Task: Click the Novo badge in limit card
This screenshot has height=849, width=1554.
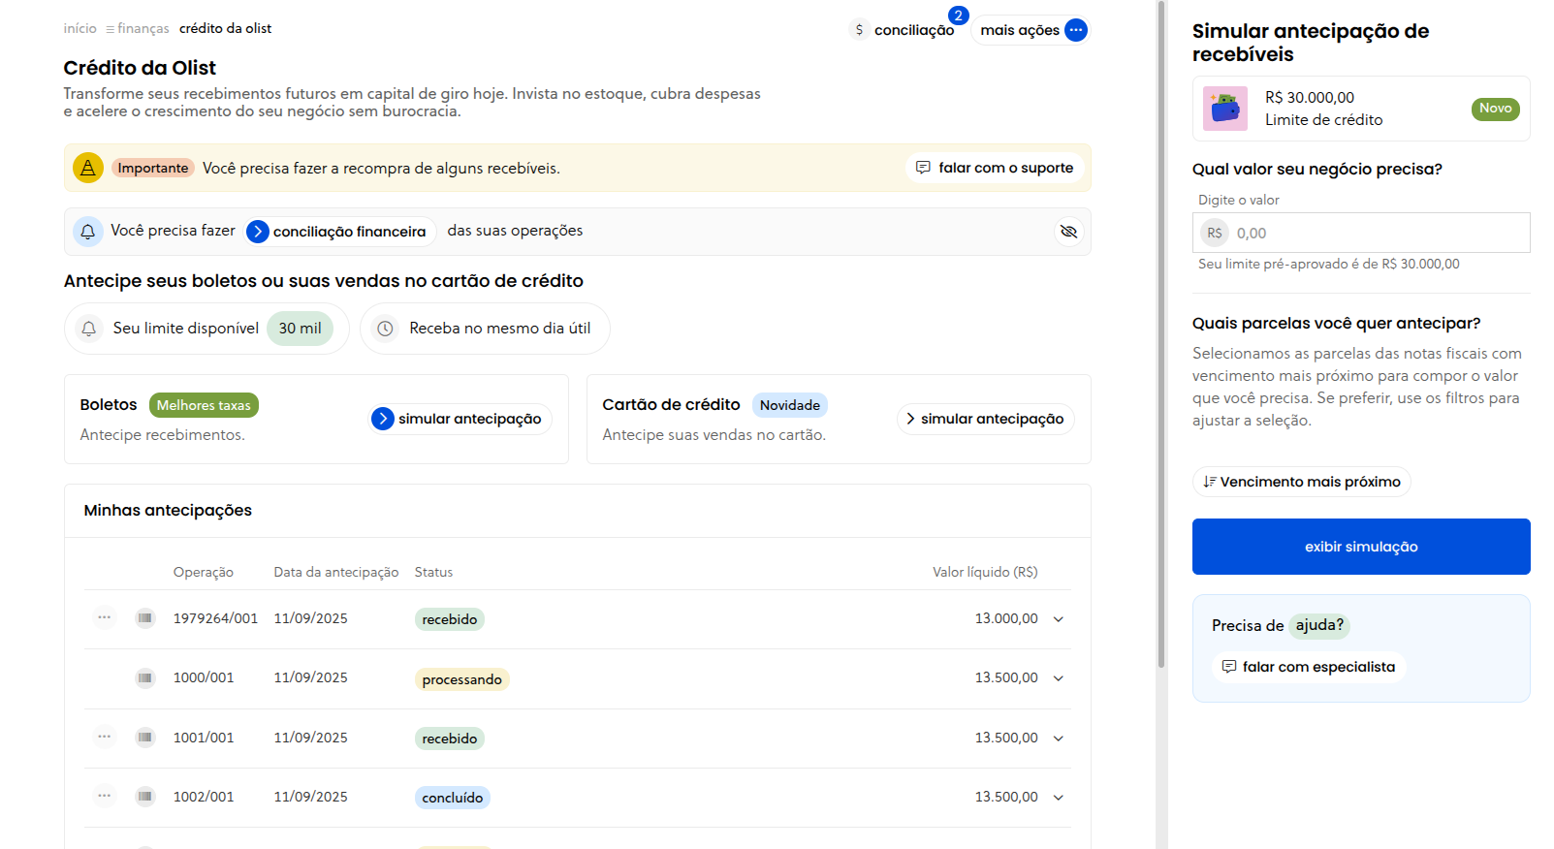Action: click(x=1495, y=109)
